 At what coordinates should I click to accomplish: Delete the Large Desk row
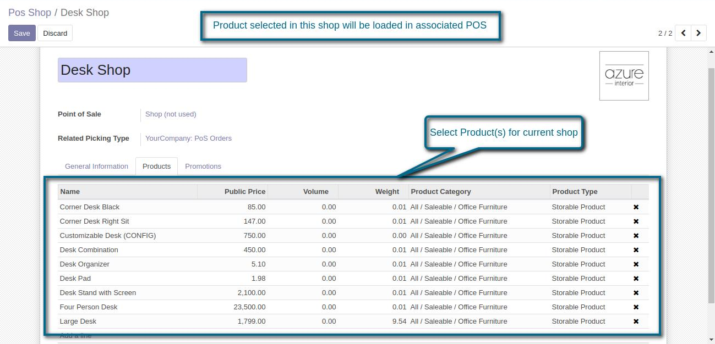(x=636, y=321)
